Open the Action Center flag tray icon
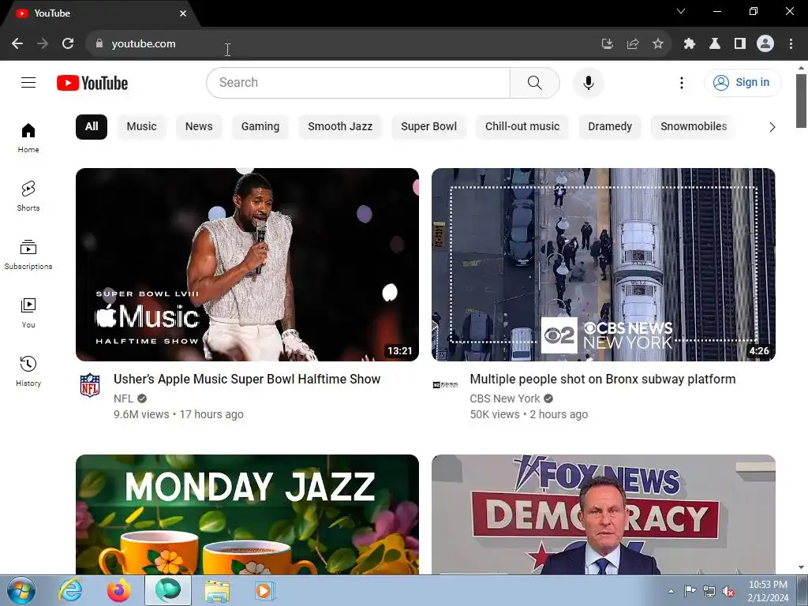Screen dimensions: 808x606 [x=690, y=591]
